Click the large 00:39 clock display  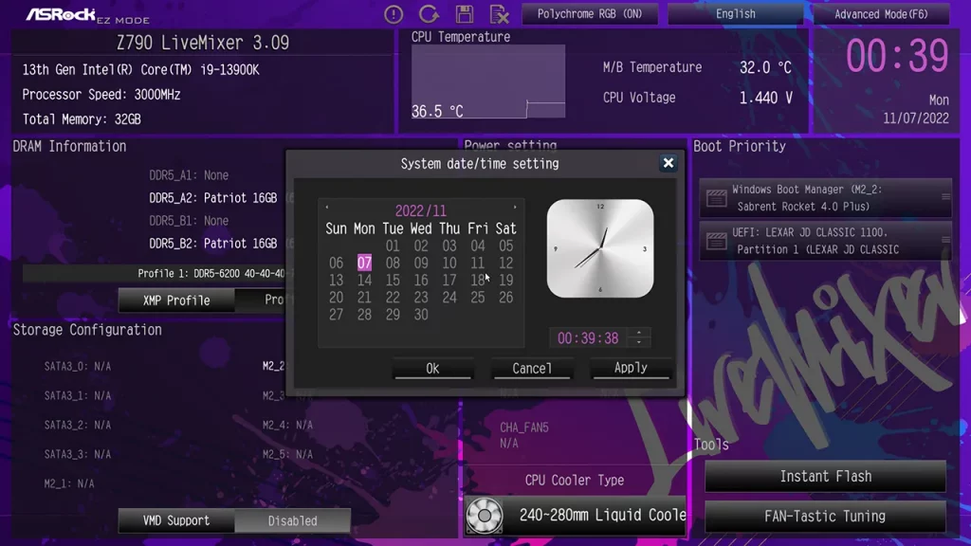(x=897, y=56)
